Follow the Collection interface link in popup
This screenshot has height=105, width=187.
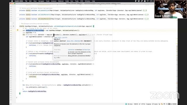[x=86, y=50]
